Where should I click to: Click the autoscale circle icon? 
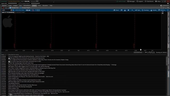148,52
